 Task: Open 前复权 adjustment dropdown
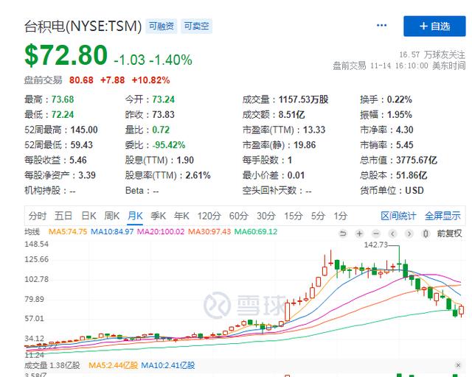coord(449,233)
